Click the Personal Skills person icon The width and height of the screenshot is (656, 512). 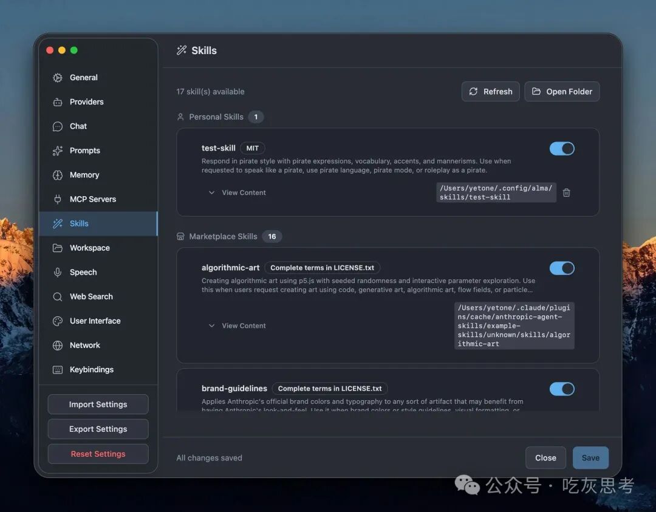coord(180,117)
